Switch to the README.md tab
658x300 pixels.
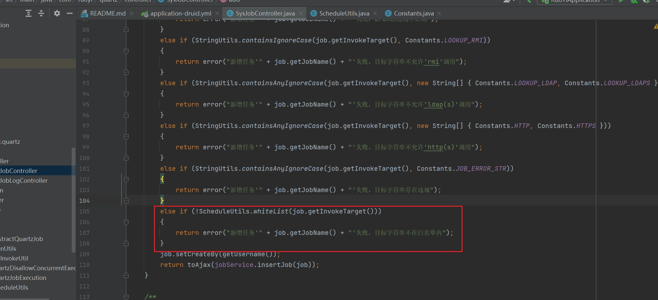point(107,13)
